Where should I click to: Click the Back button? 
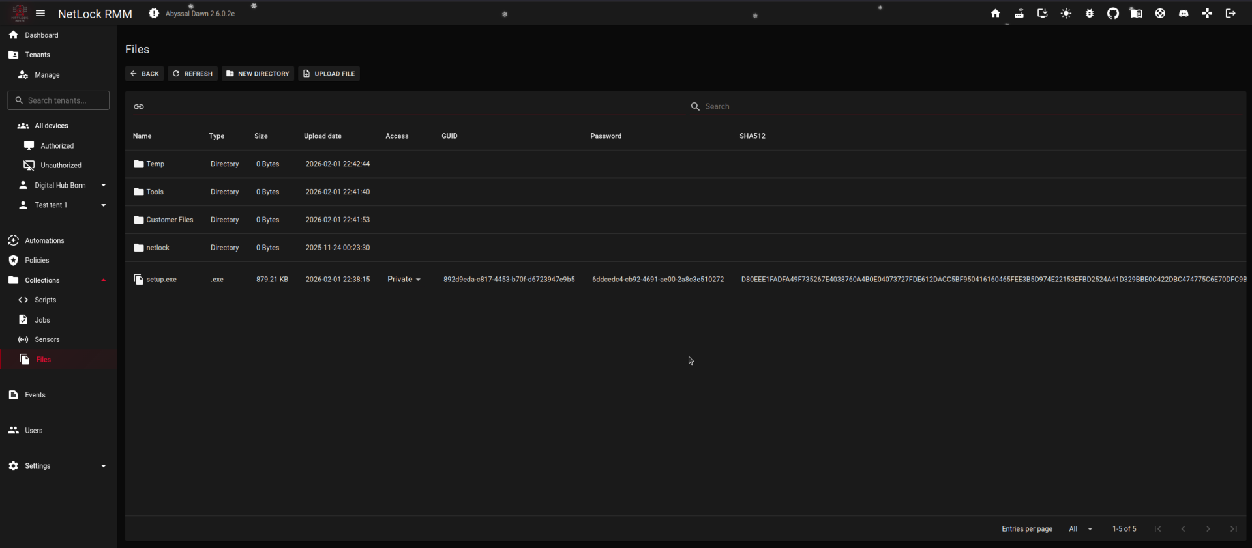[x=144, y=74]
